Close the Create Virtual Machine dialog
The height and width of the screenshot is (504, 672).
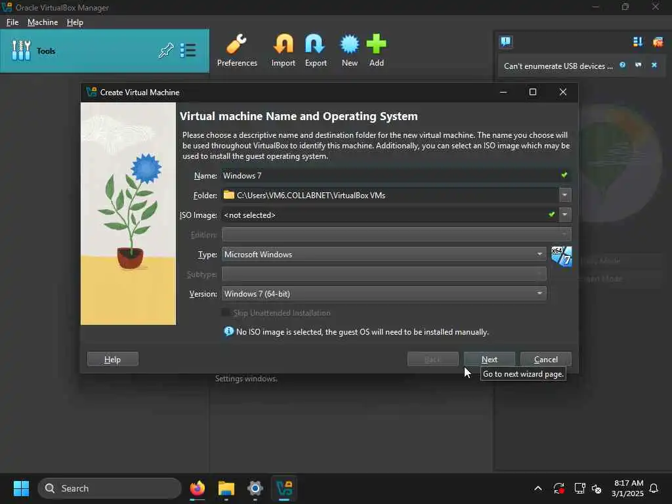click(x=563, y=92)
